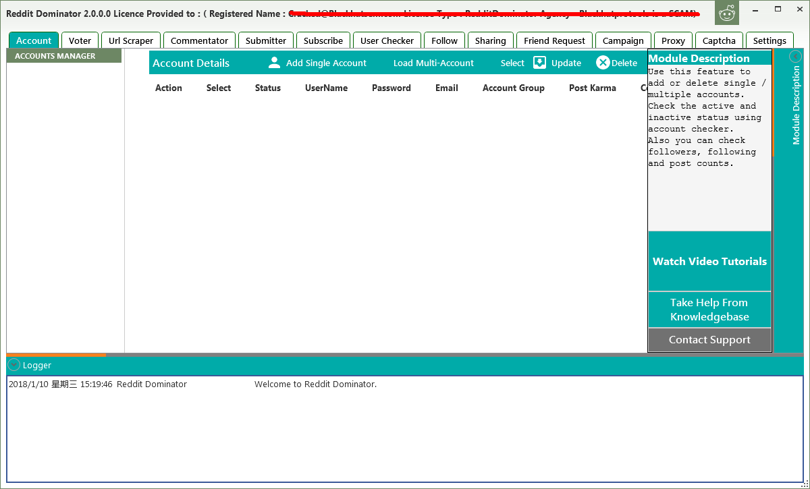Click the vertical Module Description side label
This screenshot has width=810, height=489.
(796, 105)
